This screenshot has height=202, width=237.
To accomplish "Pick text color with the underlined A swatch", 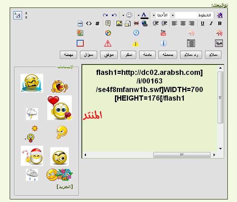I will (x=144, y=15).
